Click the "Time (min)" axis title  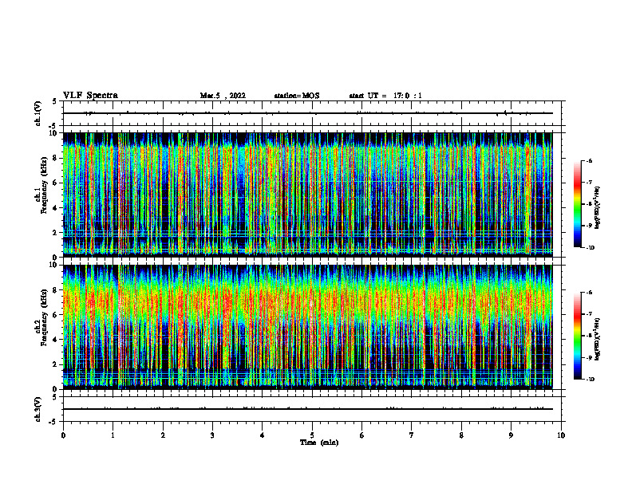coord(319,443)
